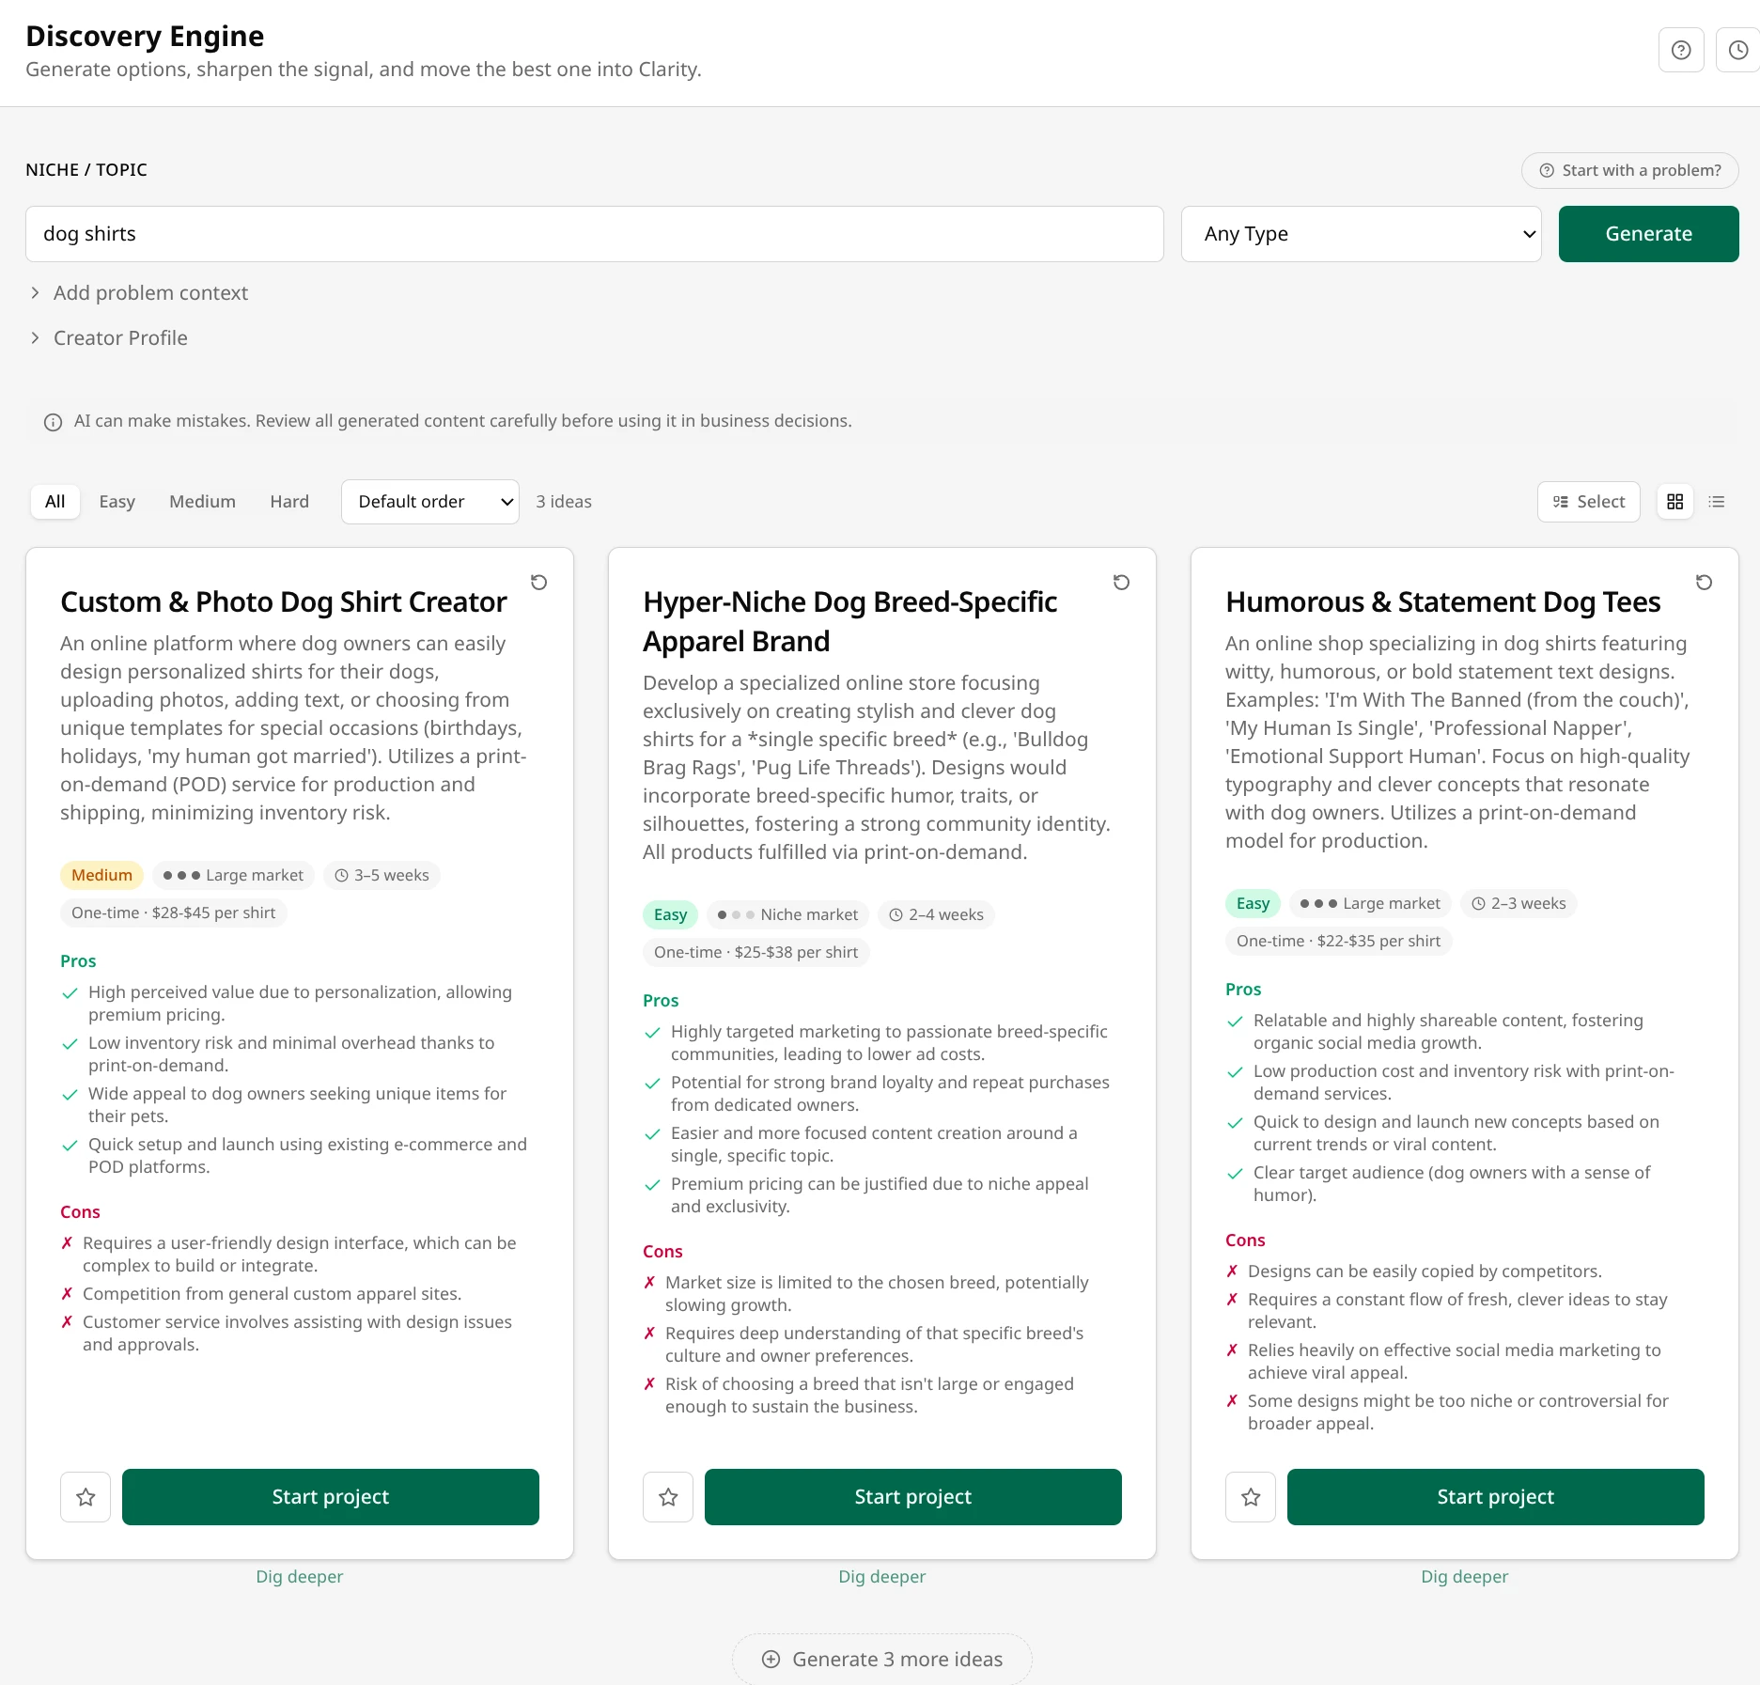
Task: Click the Start with a problem? helper
Action: [x=1630, y=170]
